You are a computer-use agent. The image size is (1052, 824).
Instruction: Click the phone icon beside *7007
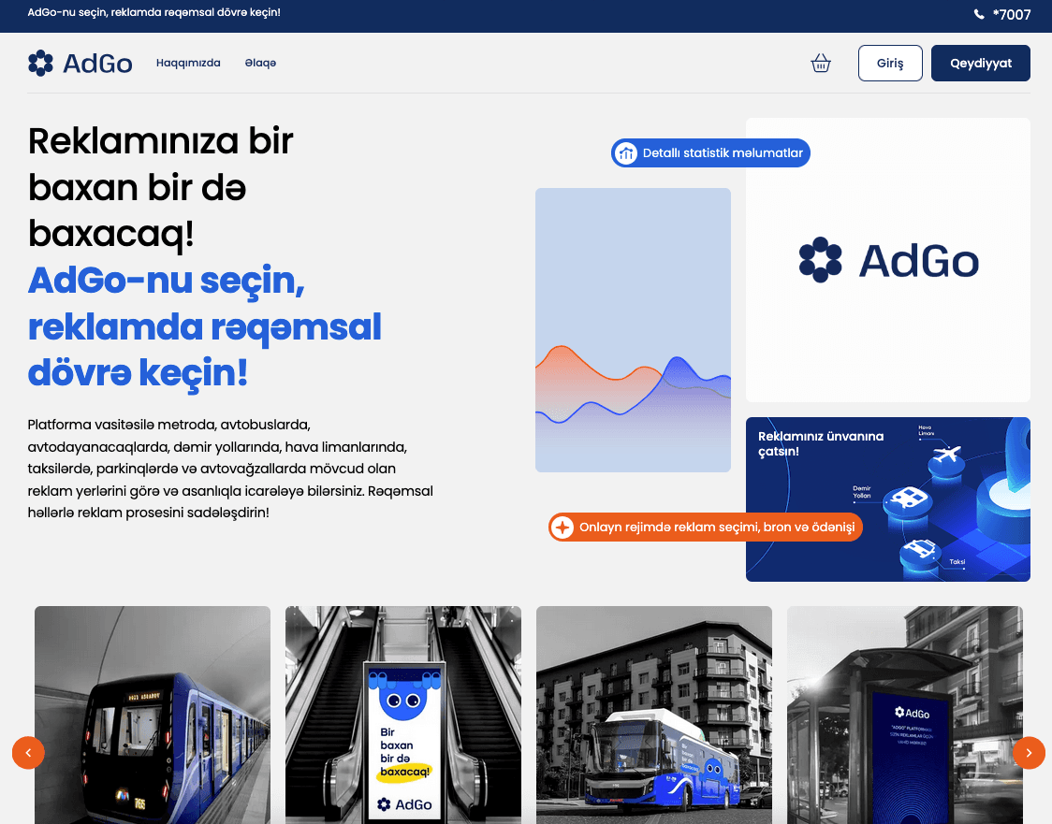[x=979, y=14]
